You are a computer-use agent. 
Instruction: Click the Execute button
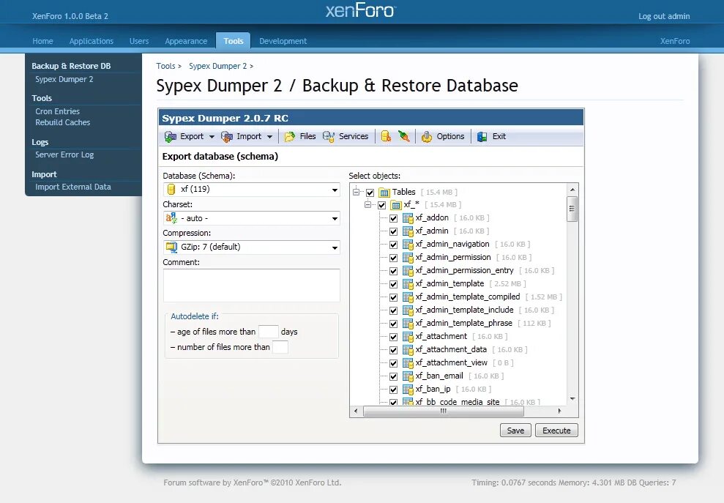pos(556,431)
